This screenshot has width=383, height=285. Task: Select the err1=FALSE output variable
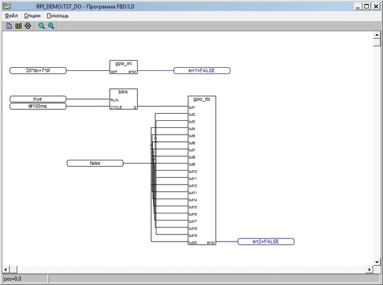[x=202, y=71]
